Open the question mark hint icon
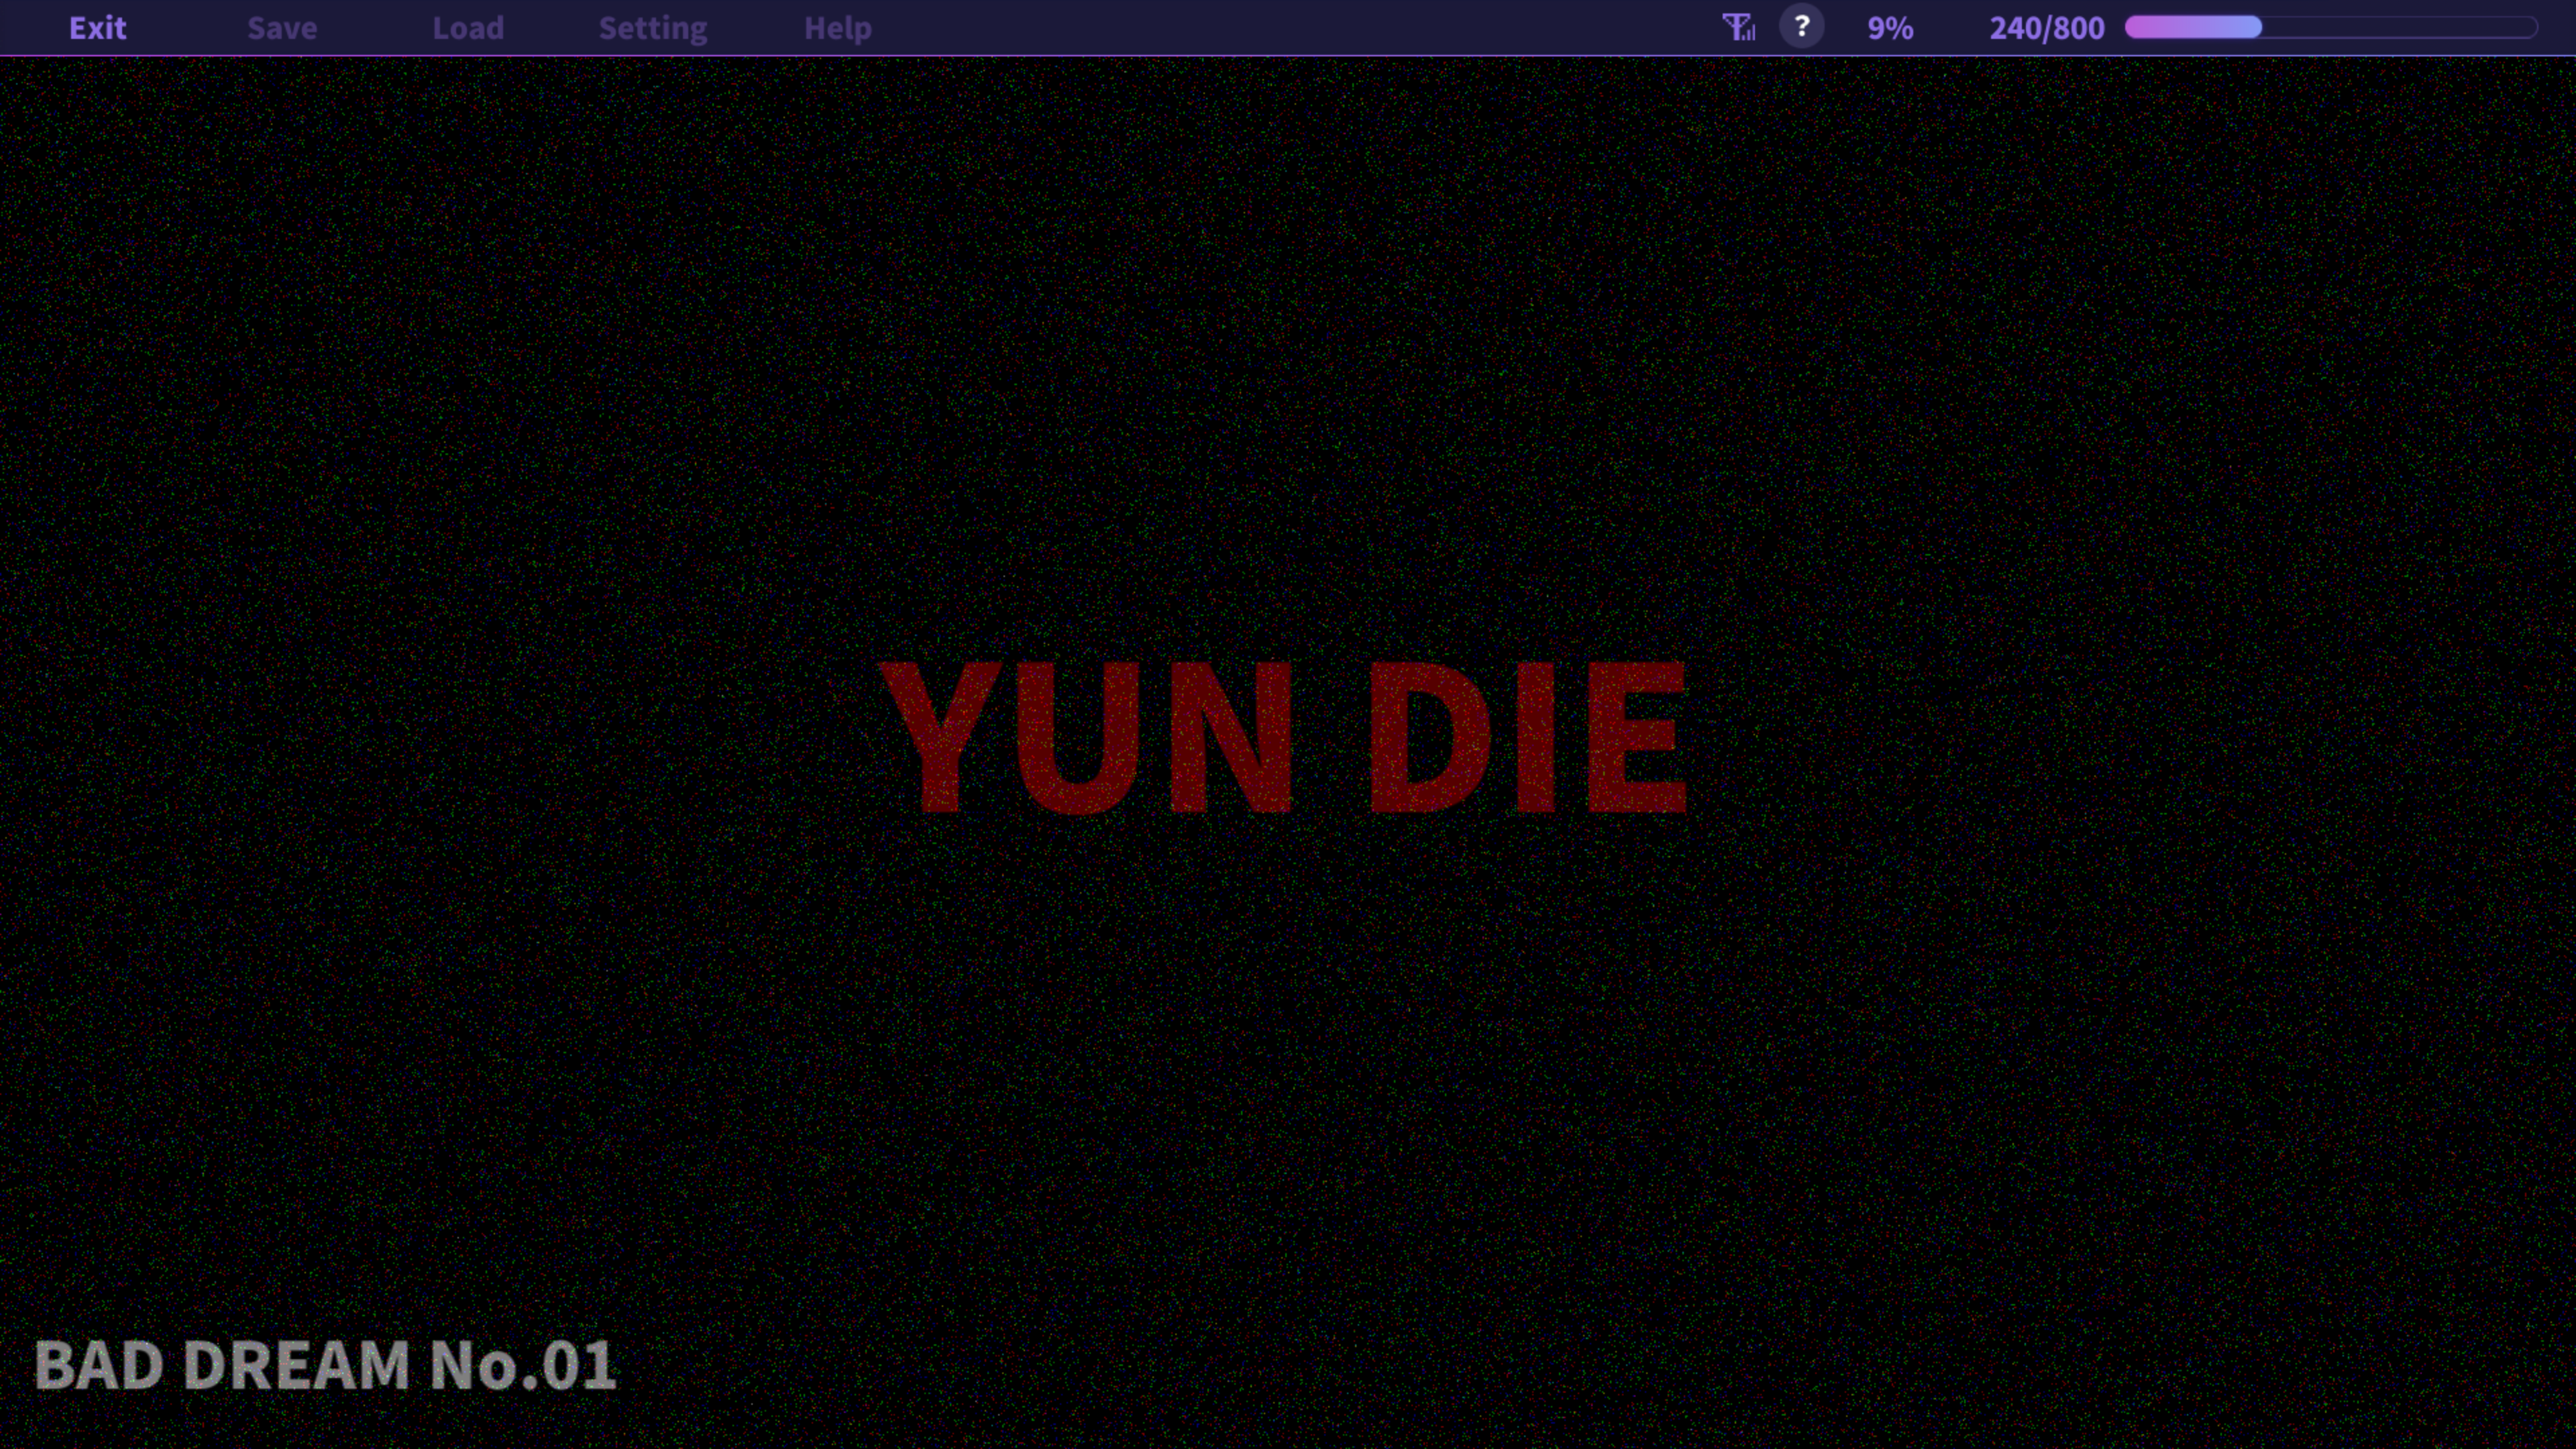Screen dimensions: 2576x1449 coord(1801,27)
